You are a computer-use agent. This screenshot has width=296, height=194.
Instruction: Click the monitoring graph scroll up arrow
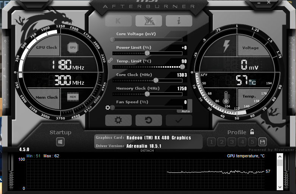click(280, 157)
